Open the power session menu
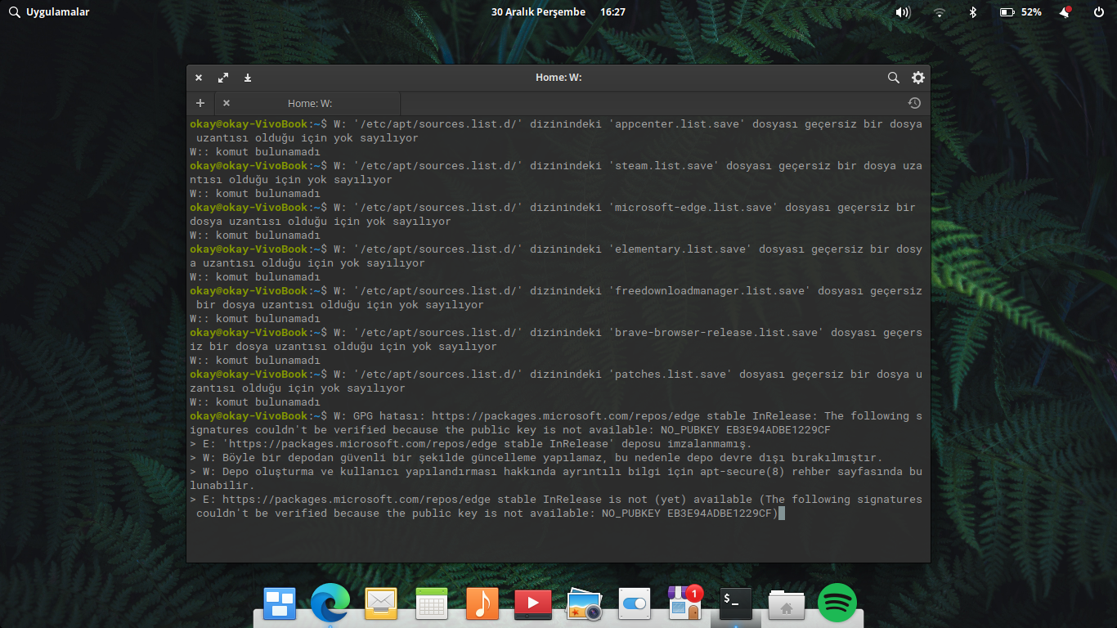This screenshot has width=1117, height=628. coord(1098,12)
